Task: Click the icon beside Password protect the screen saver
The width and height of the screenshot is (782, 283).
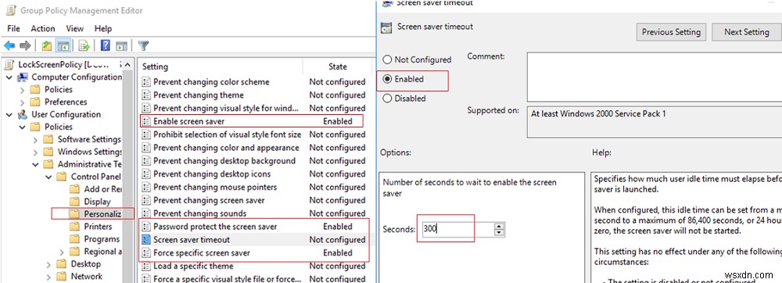Action: 146,226
